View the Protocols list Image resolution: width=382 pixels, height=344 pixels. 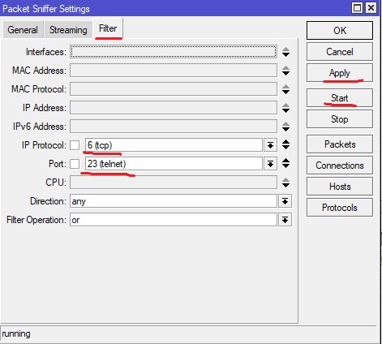340,207
